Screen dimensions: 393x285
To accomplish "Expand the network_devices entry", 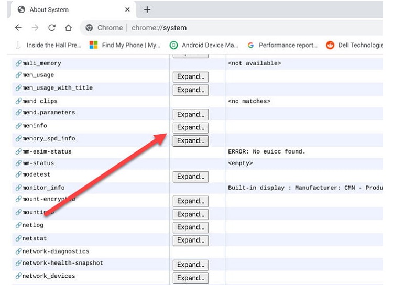I will coord(191,278).
